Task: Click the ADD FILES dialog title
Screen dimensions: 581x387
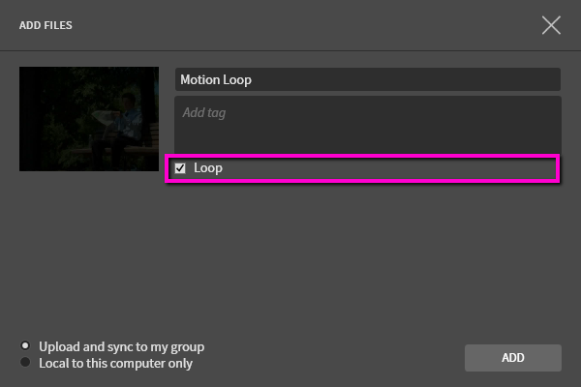Action: 46,25
